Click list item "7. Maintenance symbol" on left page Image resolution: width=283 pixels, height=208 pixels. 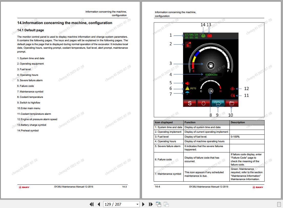[30, 91]
